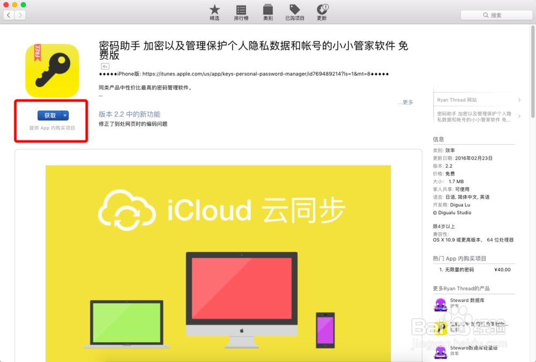Click the 热门 App 内购买项目 heading
The width and height of the screenshot is (536, 362).
pyautogui.click(x=459, y=259)
